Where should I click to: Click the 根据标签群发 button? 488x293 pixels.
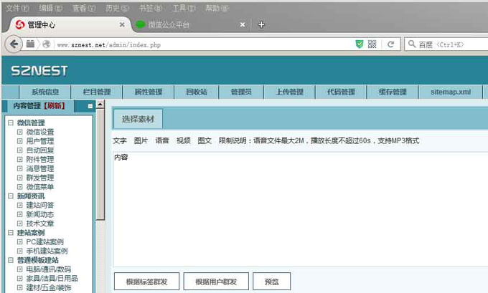point(146,282)
